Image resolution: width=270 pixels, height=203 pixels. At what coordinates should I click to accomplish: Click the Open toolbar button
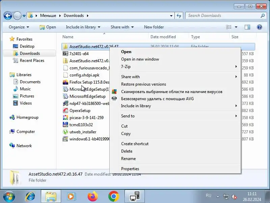[48, 27]
